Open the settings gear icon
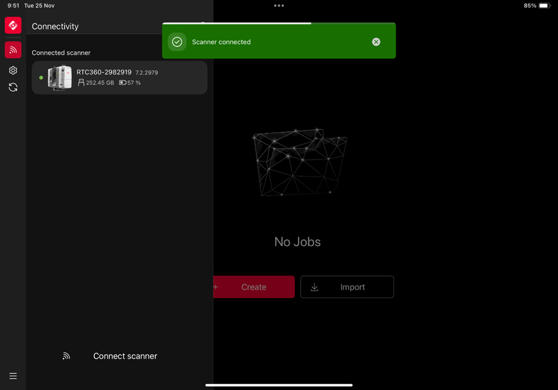 (x=13, y=70)
